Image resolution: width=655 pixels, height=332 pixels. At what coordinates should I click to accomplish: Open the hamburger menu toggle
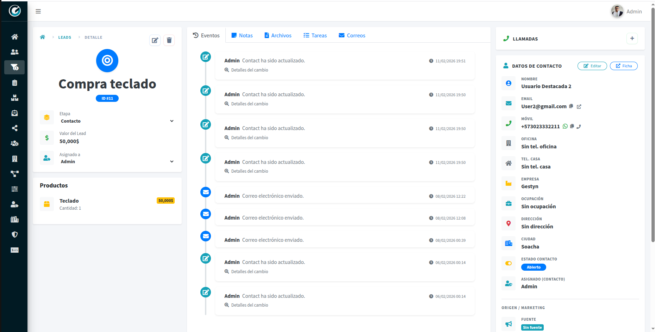pos(38,11)
